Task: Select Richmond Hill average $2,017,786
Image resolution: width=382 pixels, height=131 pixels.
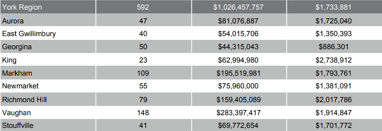Action: click(x=334, y=99)
